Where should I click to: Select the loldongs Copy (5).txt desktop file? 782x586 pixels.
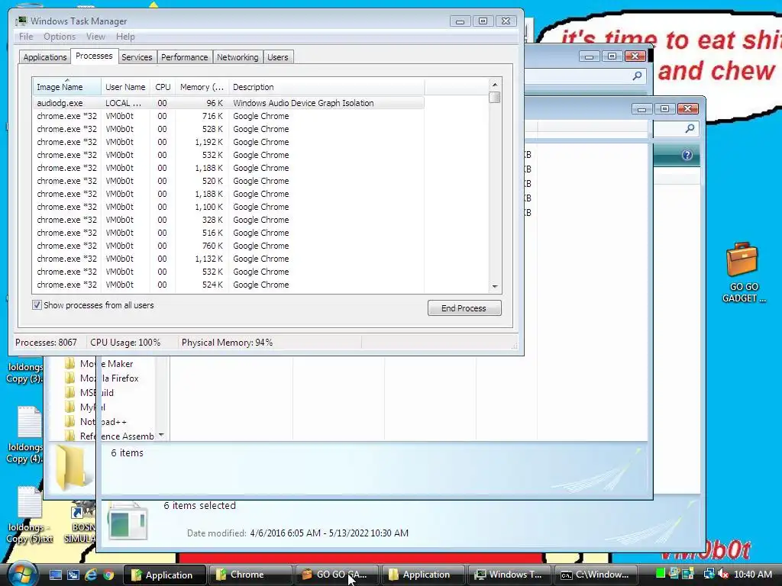click(x=29, y=515)
